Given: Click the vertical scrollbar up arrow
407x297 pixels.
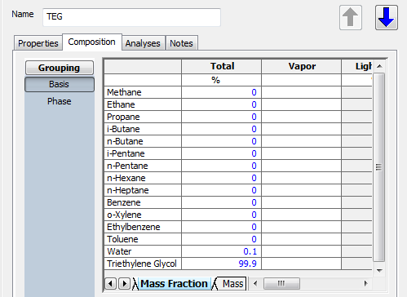Looking at the screenshot, I should point(380,66).
